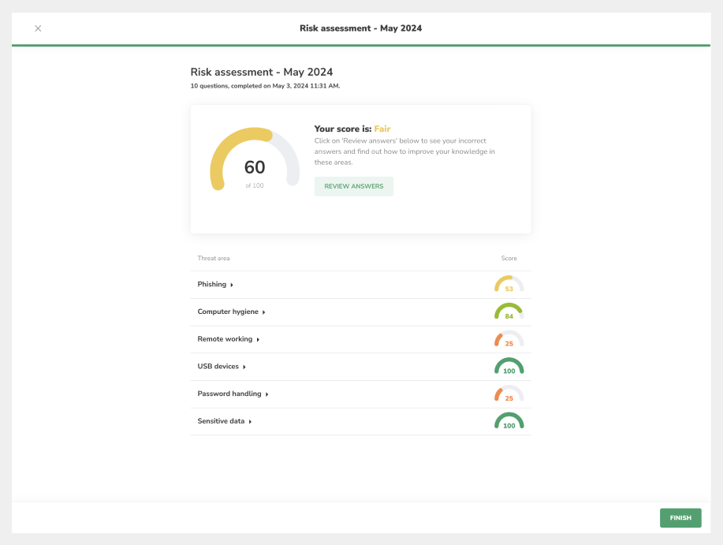The image size is (723, 545).
Task: Select the Phishing threat area label
Action: coord(211,285)
